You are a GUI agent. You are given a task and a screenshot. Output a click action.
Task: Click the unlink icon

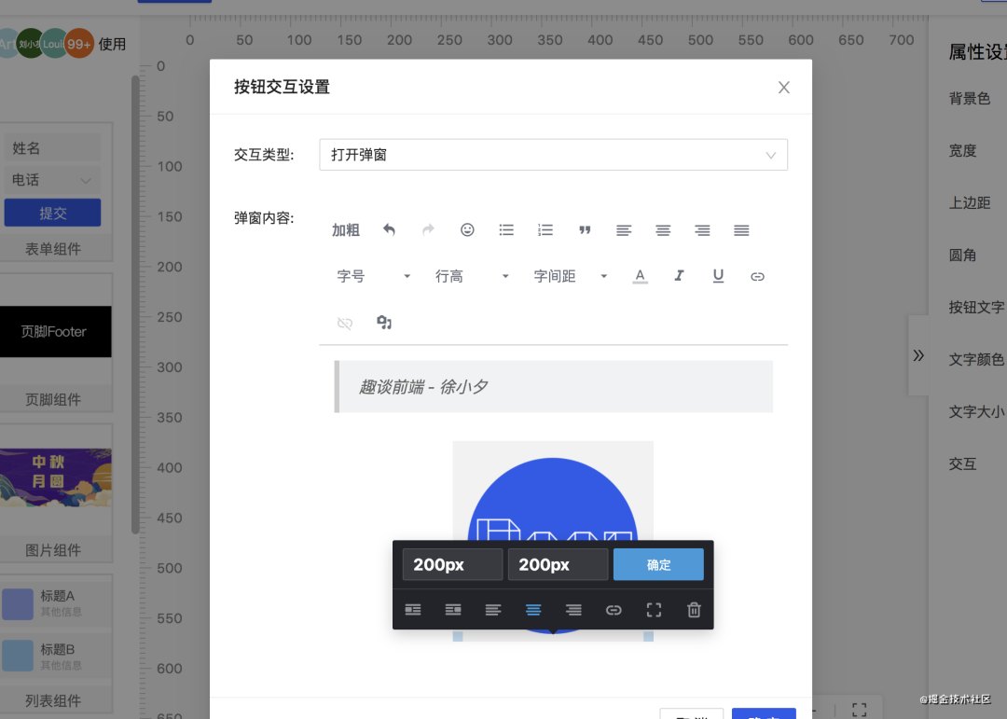[x=345, y=323]
